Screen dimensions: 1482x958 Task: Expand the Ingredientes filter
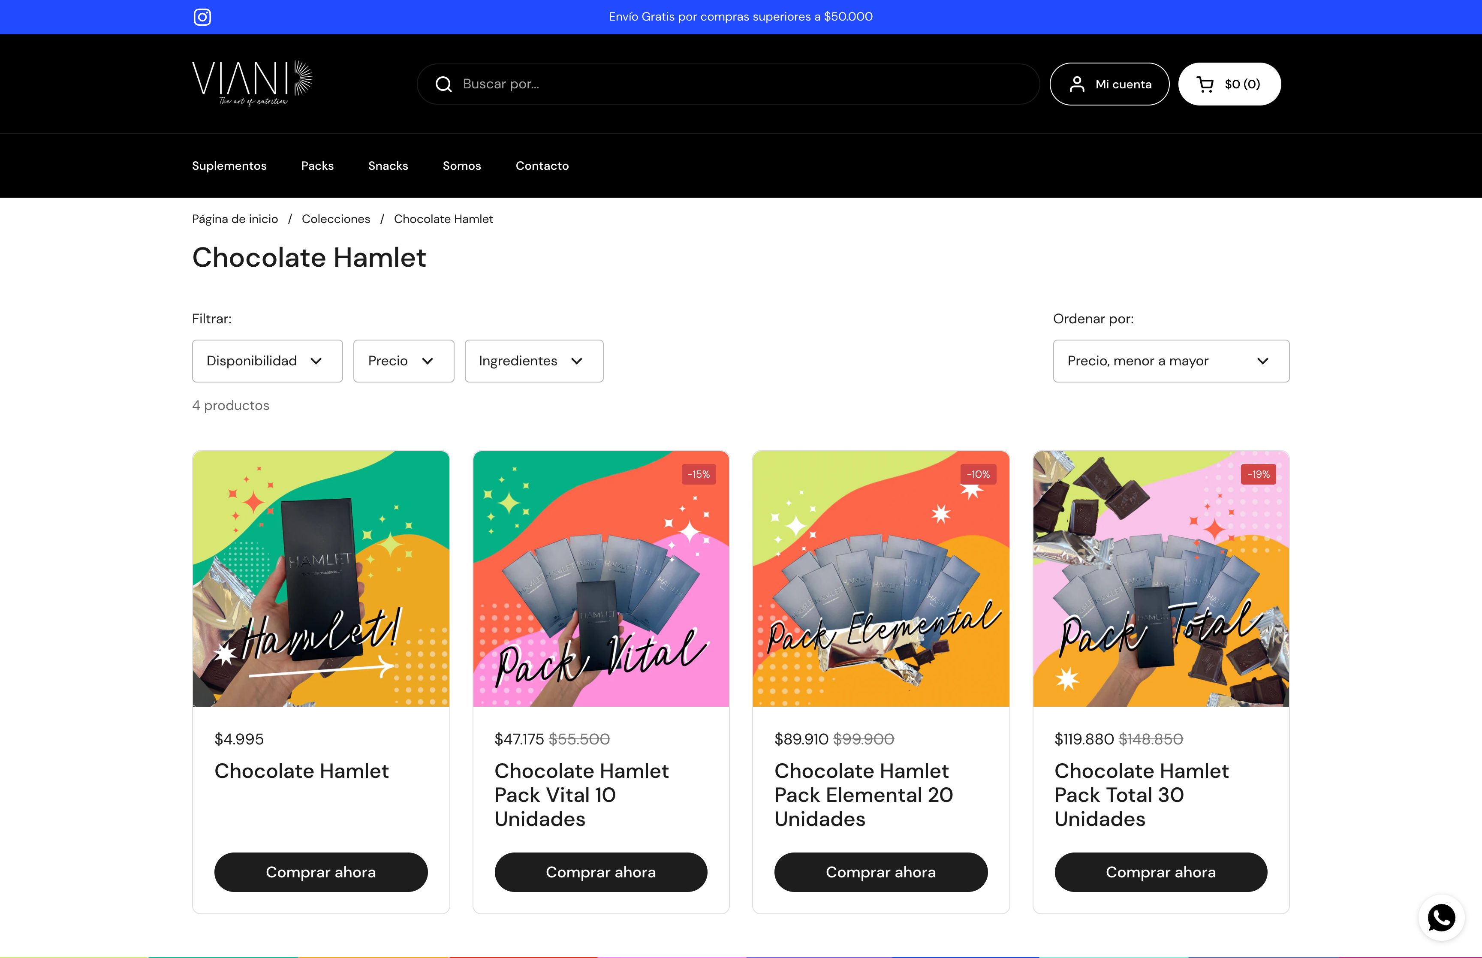pyautogui.click(x=533, y=361)
